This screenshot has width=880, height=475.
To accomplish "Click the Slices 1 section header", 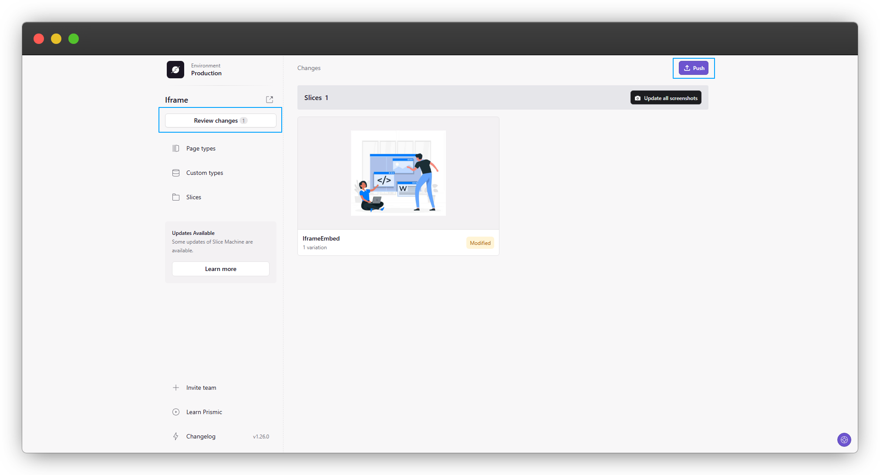I will tap(503, 97).
